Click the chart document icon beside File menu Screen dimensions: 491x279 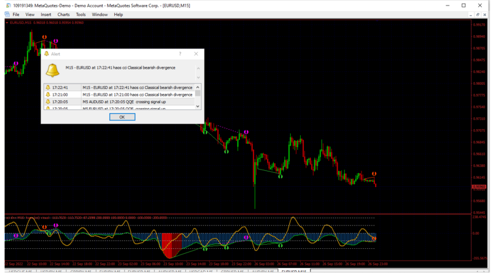7,14
